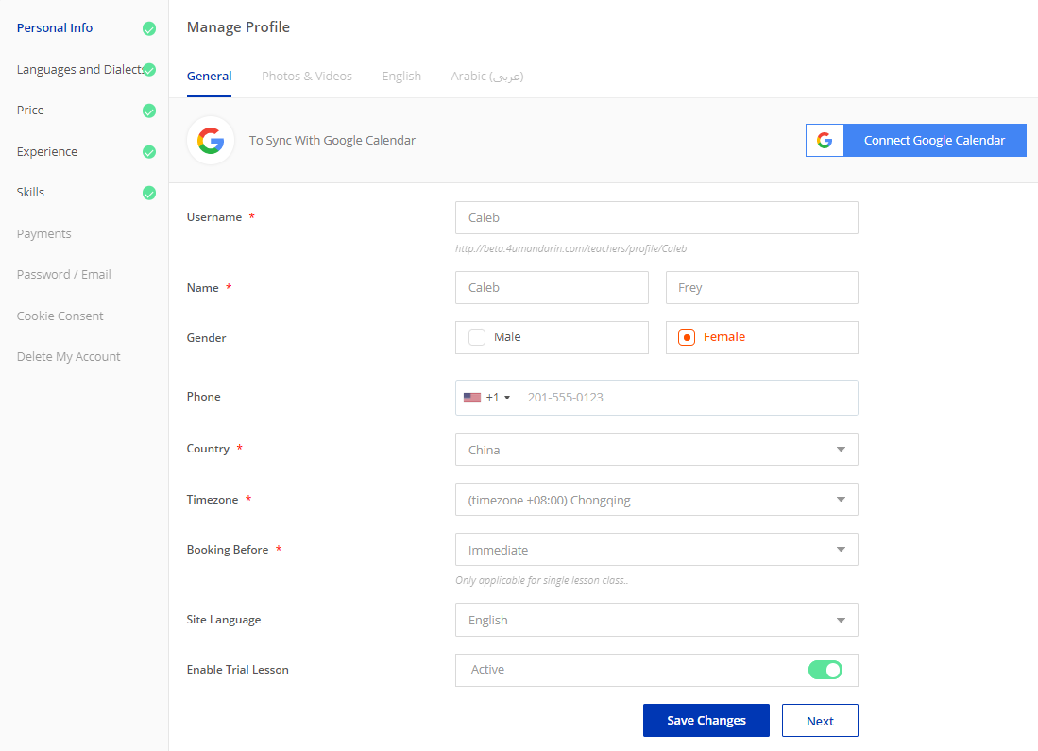Image resolution: width=1038 pixels, height=751 pixels.
Task: Click the Active label in the trial lesson row
Action: pos(487,670)
